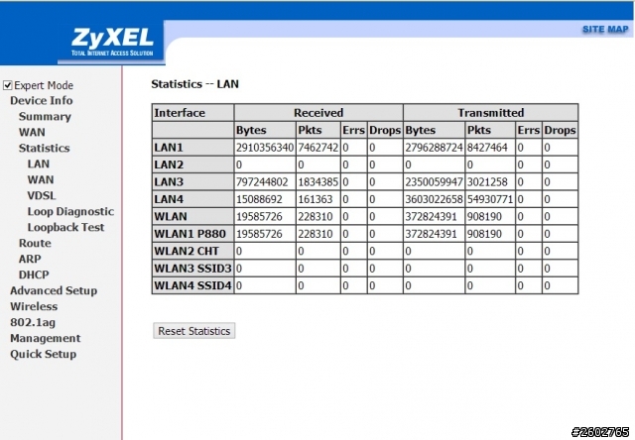Select the WLAN1 P880 row label
This screenshot has width=635, height=440.
tap(190, 234)
